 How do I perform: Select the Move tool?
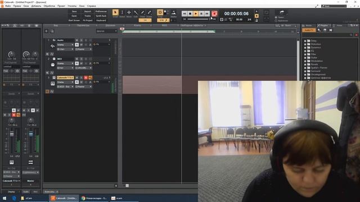[129, 12]
